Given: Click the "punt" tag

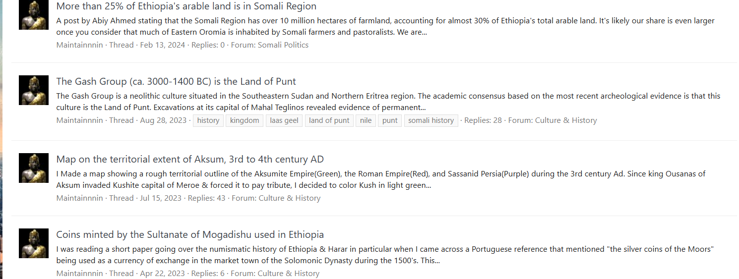Looking at the screenshot, I should pyautogui.click(x=390, y=120).
